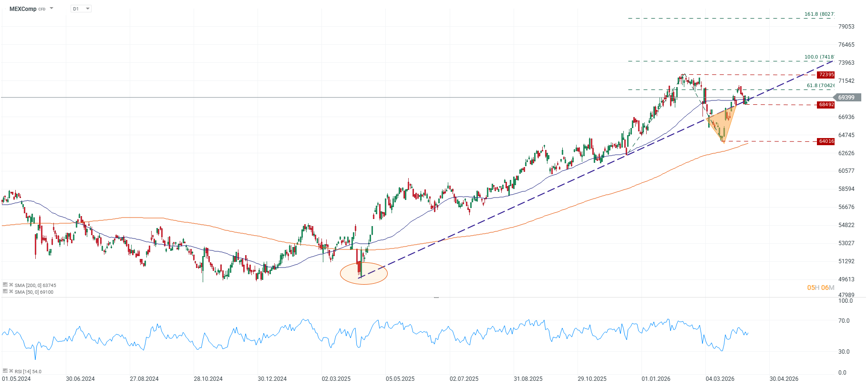Open the MEXComp symbol dropdown arrow

coord(52,9)
